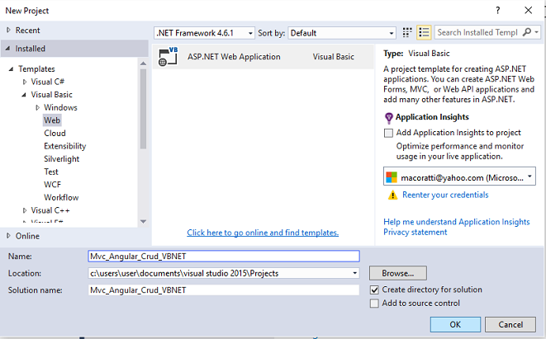Open Click here to go online link

click(x=263, y=233)
